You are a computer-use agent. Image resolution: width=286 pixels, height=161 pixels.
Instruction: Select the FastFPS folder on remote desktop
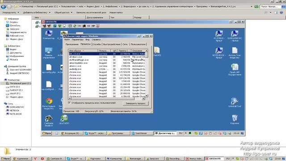coord(157,51)
